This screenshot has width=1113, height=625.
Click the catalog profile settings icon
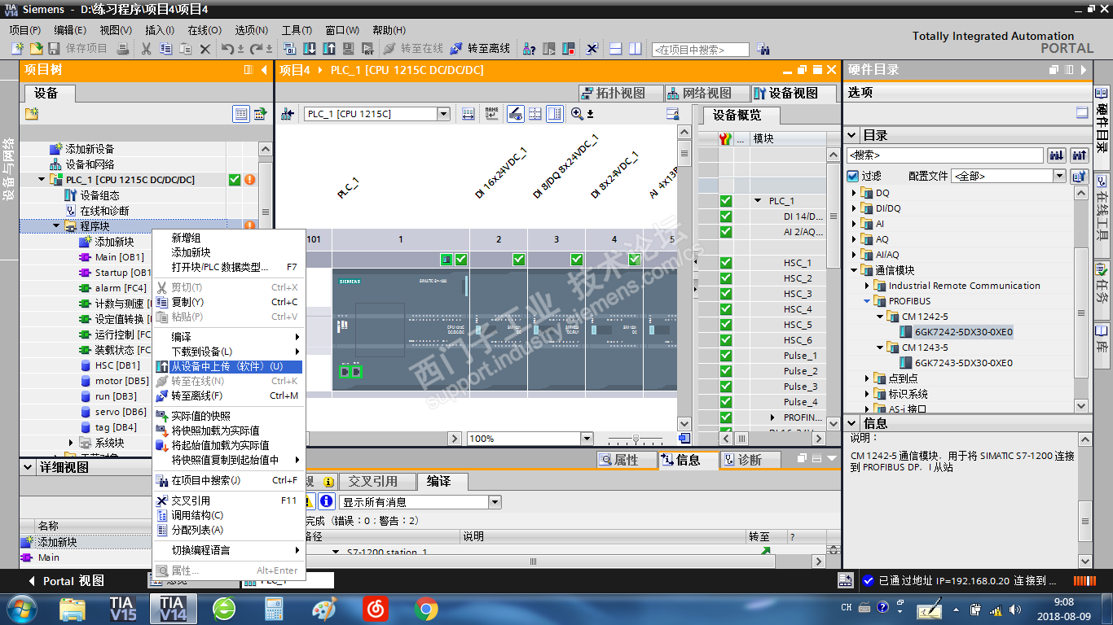tap(1078, 176)
